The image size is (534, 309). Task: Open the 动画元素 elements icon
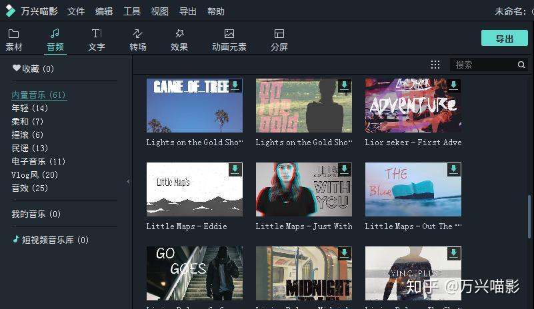tap(229, 34)
